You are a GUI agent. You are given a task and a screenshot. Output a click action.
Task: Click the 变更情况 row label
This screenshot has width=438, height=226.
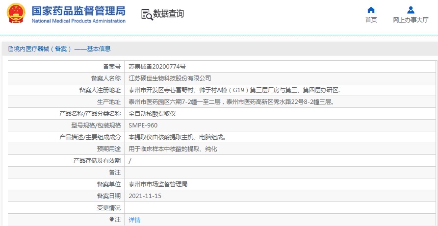point(109,208)
